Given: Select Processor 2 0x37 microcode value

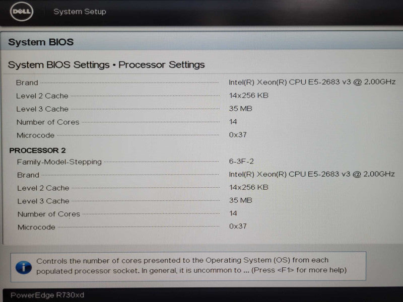Looking at the screenshot, I should (238, 226).
